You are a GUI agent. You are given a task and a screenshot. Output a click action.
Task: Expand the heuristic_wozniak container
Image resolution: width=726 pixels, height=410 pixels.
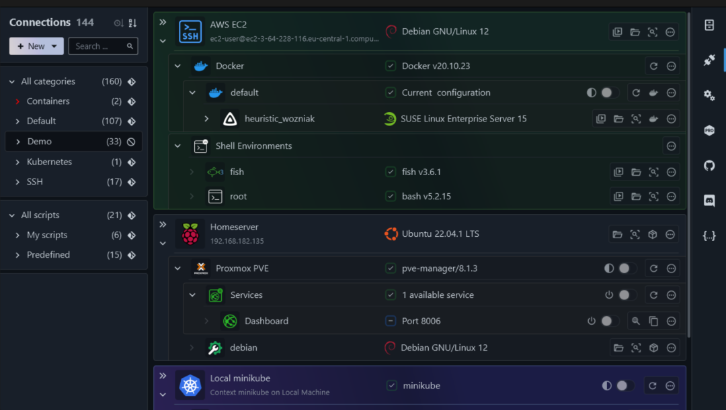click(x=207, y=119)
